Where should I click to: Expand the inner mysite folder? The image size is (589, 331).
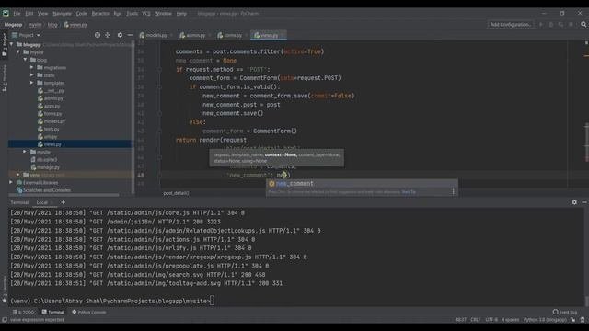[25, 152]
